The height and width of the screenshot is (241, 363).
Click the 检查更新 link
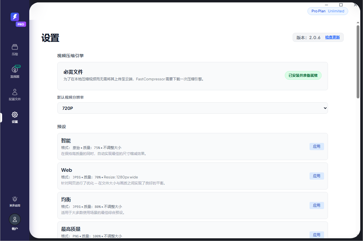tap(332, 37)
